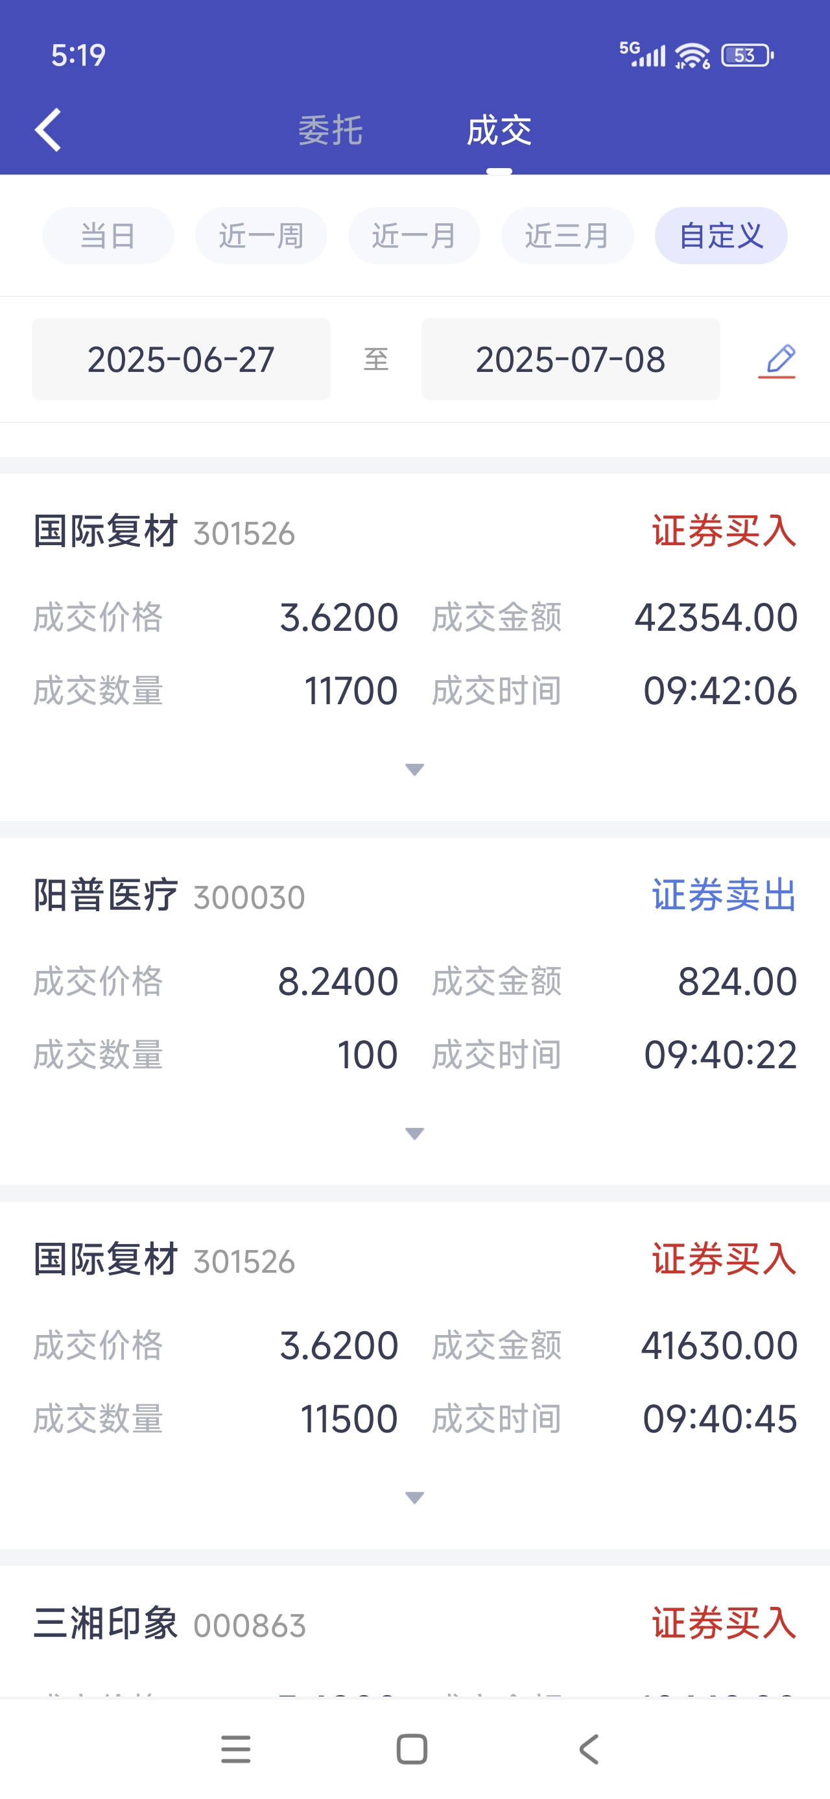Edit the custom date range pencil icon
Screen dimensions: 830x1799
point(777,360)
